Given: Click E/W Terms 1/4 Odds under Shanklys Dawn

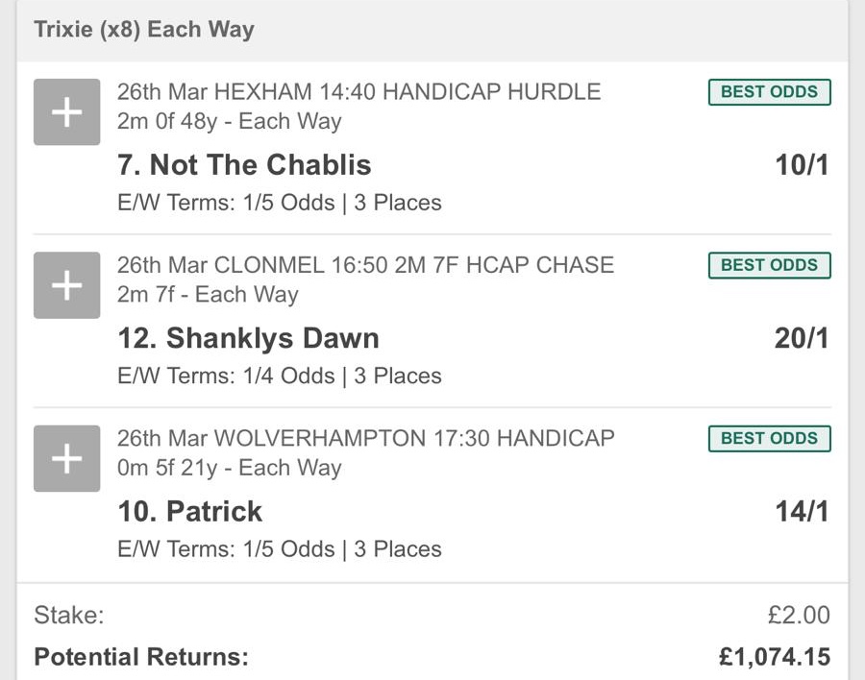Looking at the screenshot, I should (279, 376).
